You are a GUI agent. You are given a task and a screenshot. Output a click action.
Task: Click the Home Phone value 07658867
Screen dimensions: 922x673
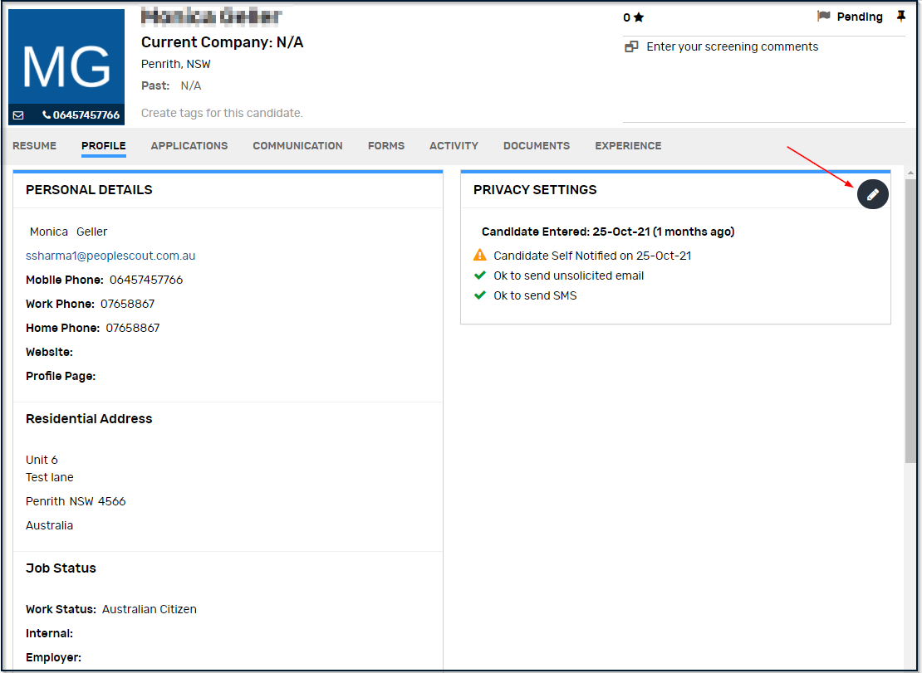[133, 328]
